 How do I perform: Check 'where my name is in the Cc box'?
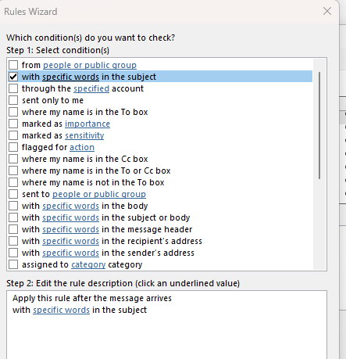[13, 159]
